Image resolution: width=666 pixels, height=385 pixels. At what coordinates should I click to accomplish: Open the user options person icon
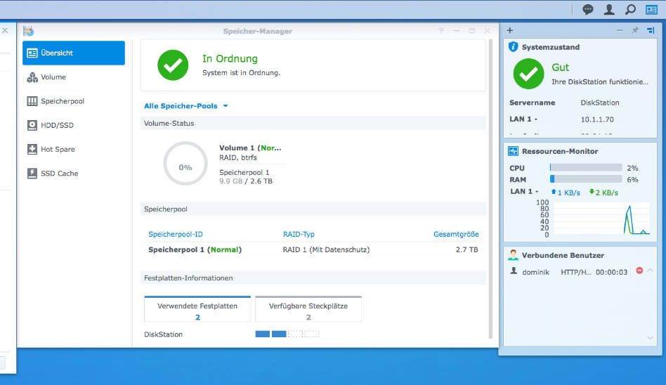point(609,9)
